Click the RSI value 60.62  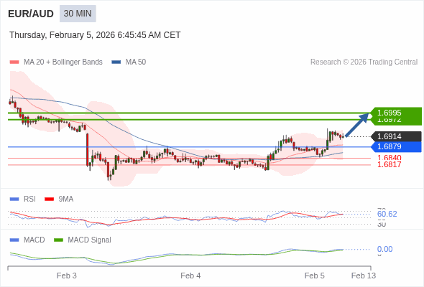coord(387,214)
